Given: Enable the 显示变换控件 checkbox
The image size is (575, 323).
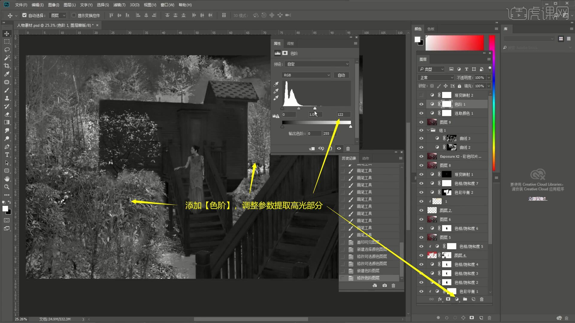Looking at the screenshot, I should (x=74, y=15).
